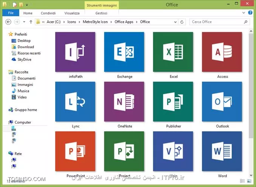The height and width of the screenshot is (187, 256).
Task: Select the OneNote icon thumbnail
Action: pyautogui.click(x=124, y=101)
